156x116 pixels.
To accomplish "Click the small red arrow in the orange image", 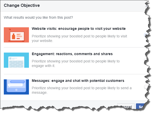I will (10, 29).
